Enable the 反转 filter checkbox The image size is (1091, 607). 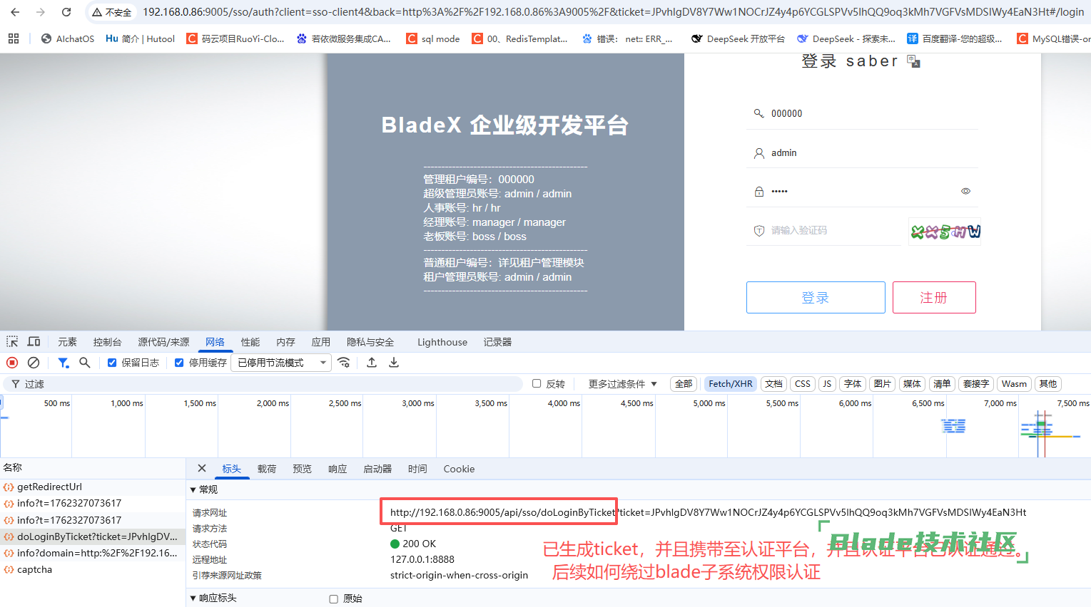537,383
